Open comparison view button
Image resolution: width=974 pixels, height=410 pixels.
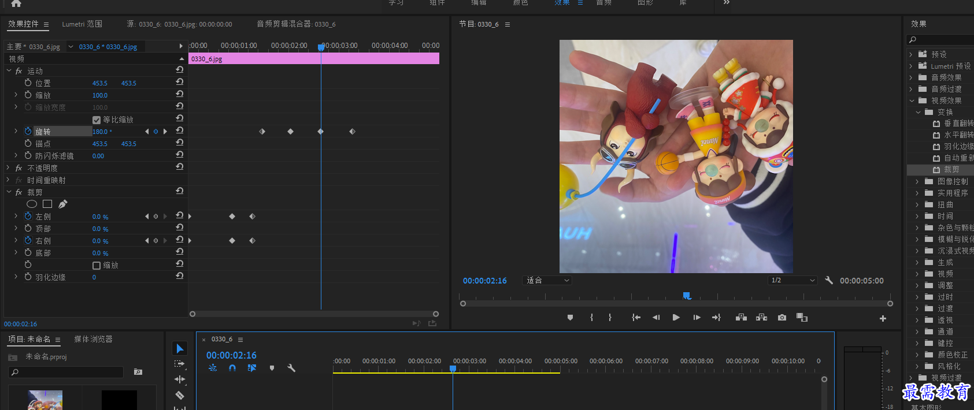(x=802, y=318)
